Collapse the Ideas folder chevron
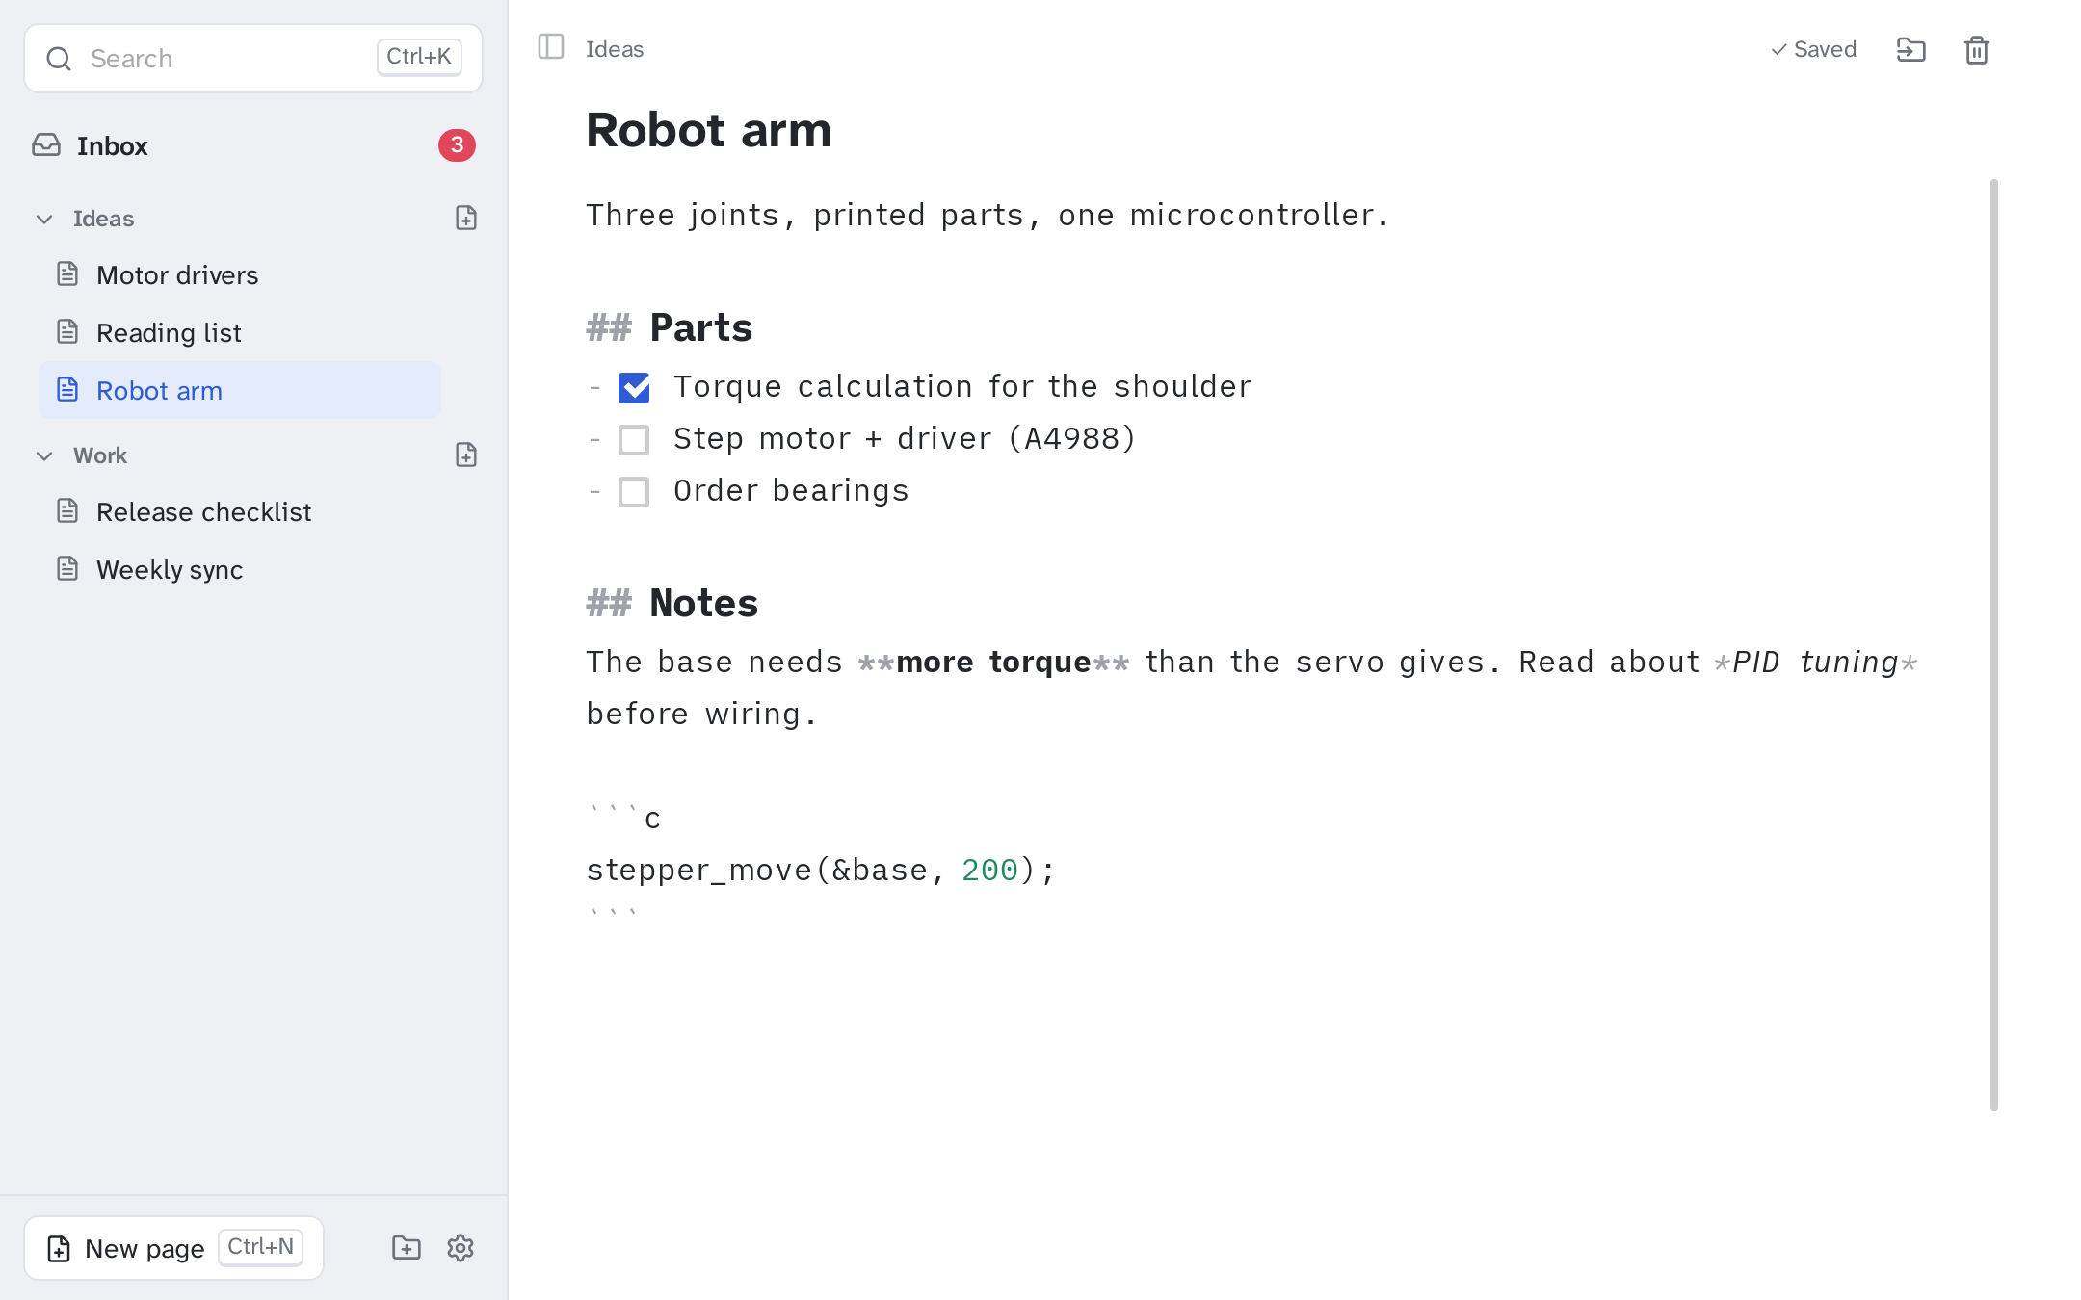This screenshot has width=2081, height=1300. click(44, 219)
